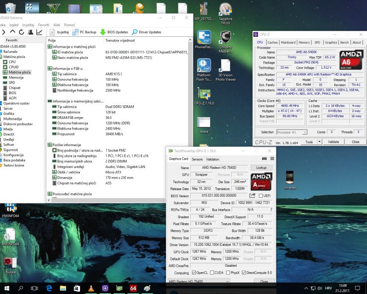Screen dimensions: 367x294
Task: Click the Lookup button in GPU-Z
Action: pyautogui.click(x=261, y=168)
